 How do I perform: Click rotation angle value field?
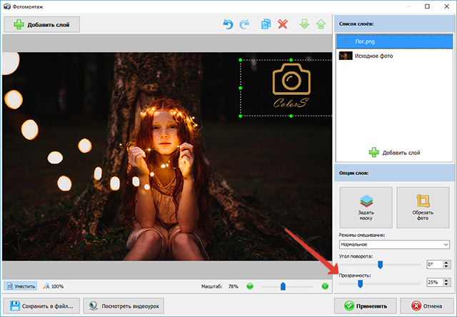435,265
